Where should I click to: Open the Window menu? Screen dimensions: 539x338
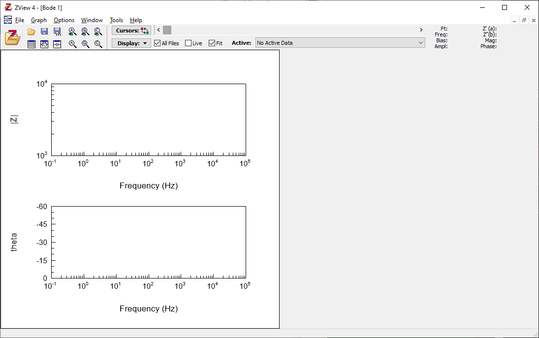pos(92,20)
